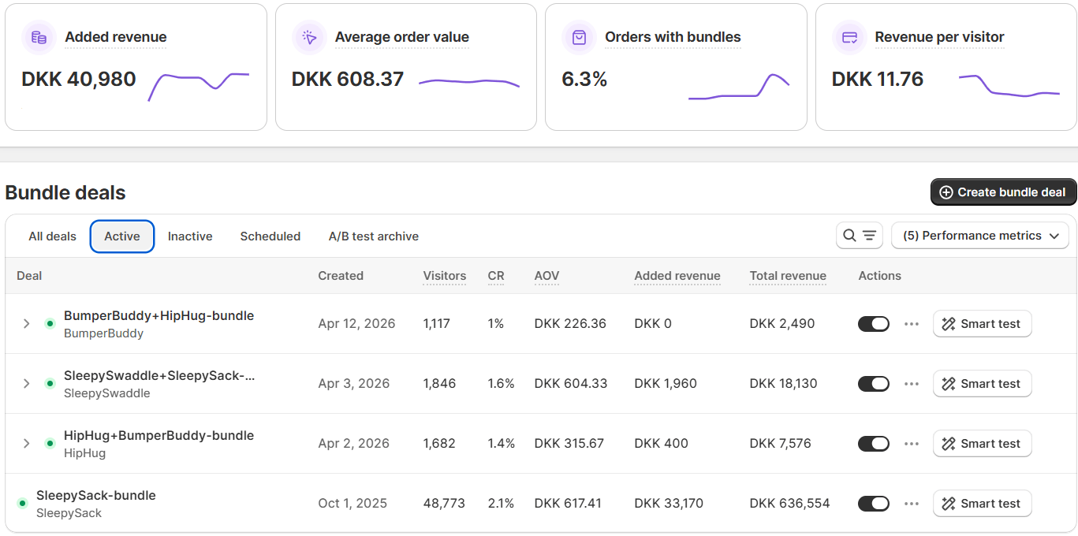This screenshot has height=536, width=1078.
Task: Turn off the SleepySack-bundle switch
Action: [874, 504]
